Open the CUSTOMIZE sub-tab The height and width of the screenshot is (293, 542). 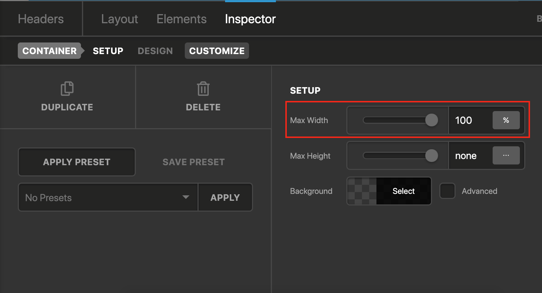click(217, 51)
